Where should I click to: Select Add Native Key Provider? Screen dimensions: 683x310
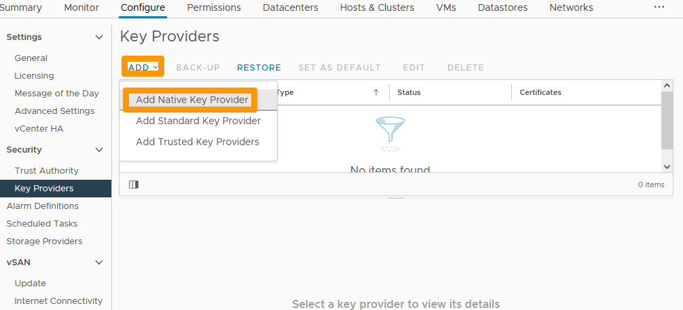coord(192,100)
